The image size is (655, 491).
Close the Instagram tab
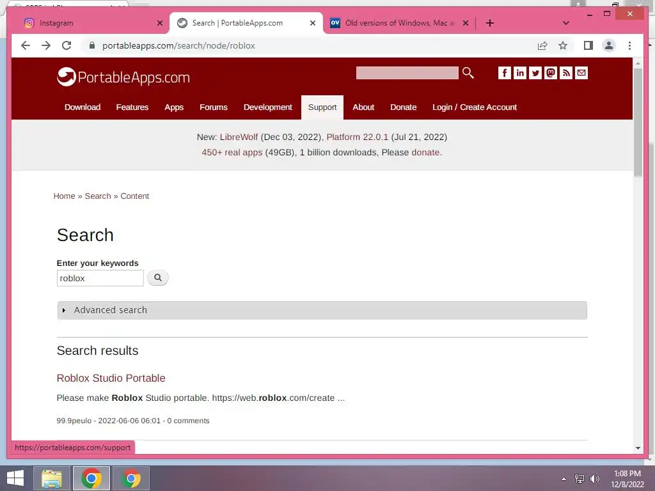click(159, 23)
